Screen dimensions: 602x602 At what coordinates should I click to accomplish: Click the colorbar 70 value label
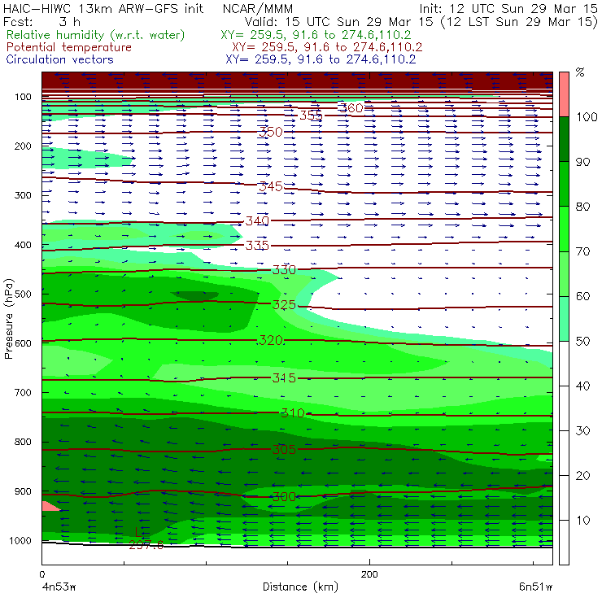click(582, 251)
